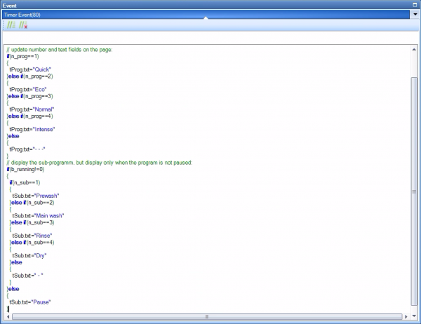Open the event list dropdown arrow

point(415,13)
